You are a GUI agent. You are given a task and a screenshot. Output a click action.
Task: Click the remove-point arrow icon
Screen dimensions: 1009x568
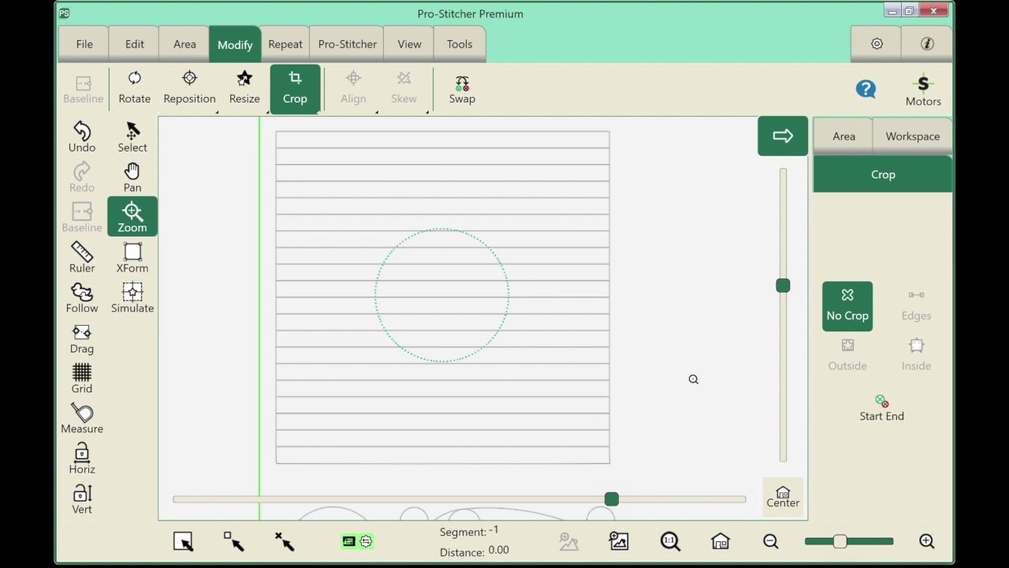pyautogui.click(x=284, y=540)
